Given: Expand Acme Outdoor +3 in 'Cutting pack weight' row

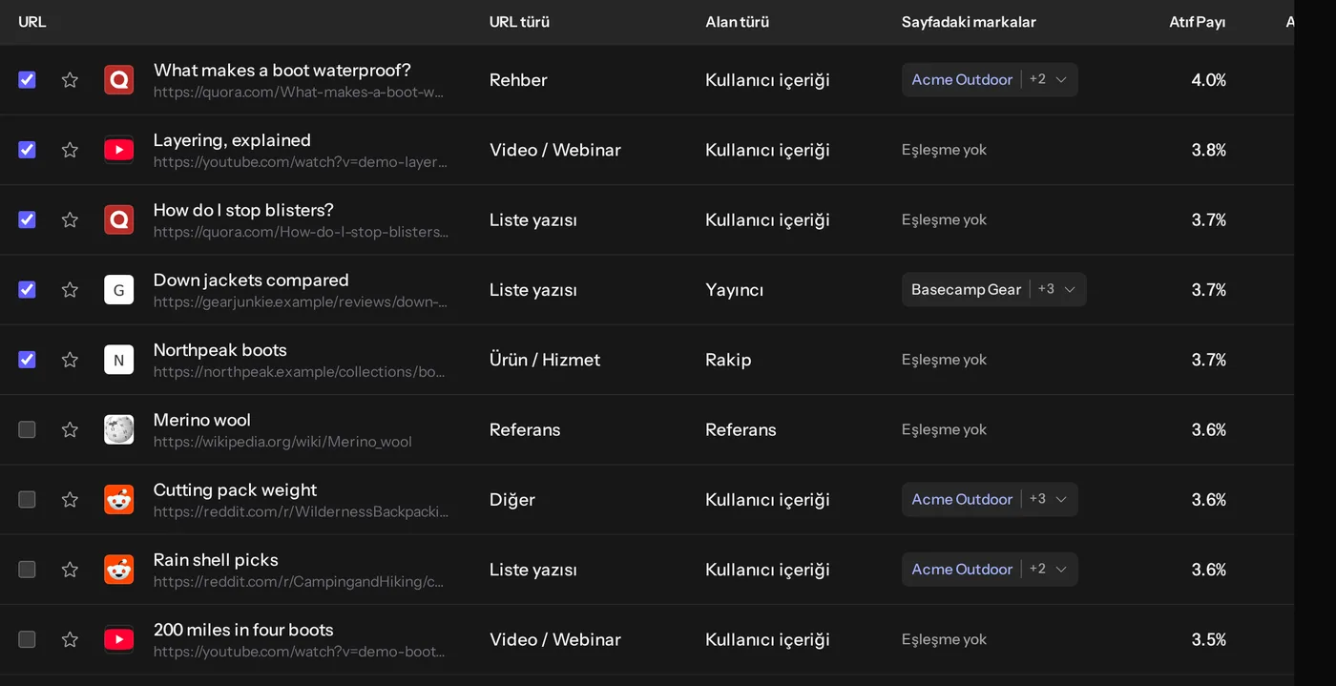Looking at the screenshot, I should (990, 500).
